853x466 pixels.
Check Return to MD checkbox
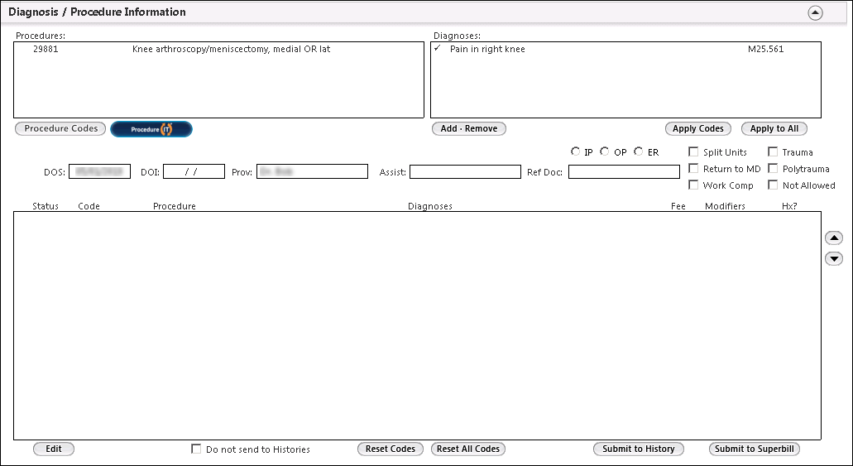click(x=693, y=169)
